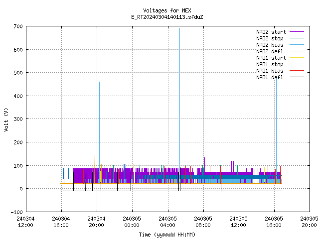Click the 'NPD1 stop' legend label
319x239 pixels.
tap(270, 64)
